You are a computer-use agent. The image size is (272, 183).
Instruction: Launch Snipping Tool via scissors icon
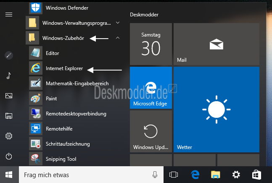click(36, 159)
